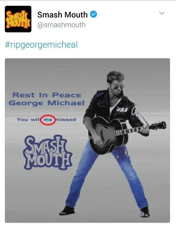The image size is (176, 229).
Task: Click the blue jeans in the image
Action: [x=105, y=175]
